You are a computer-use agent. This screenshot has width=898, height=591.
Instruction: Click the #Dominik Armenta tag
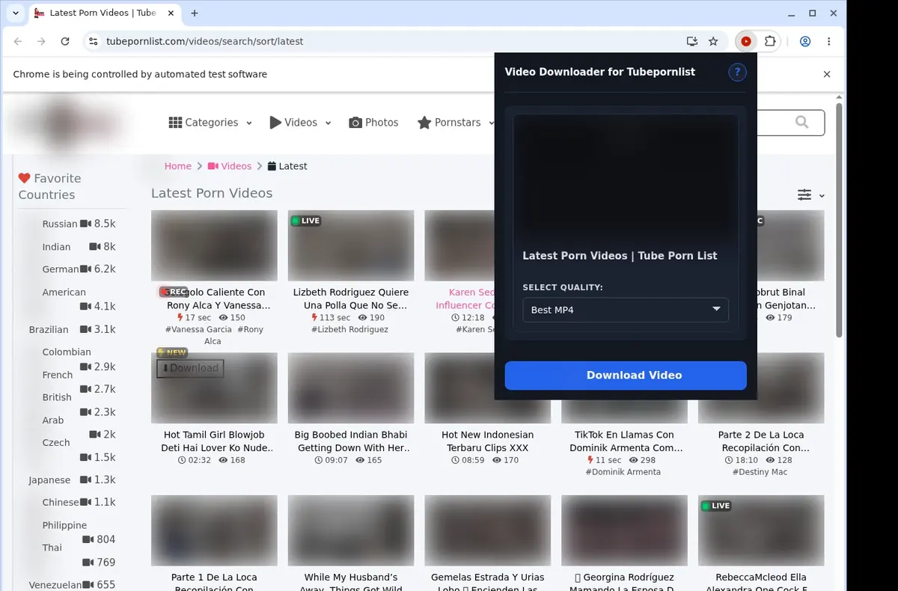click(623, 472)
